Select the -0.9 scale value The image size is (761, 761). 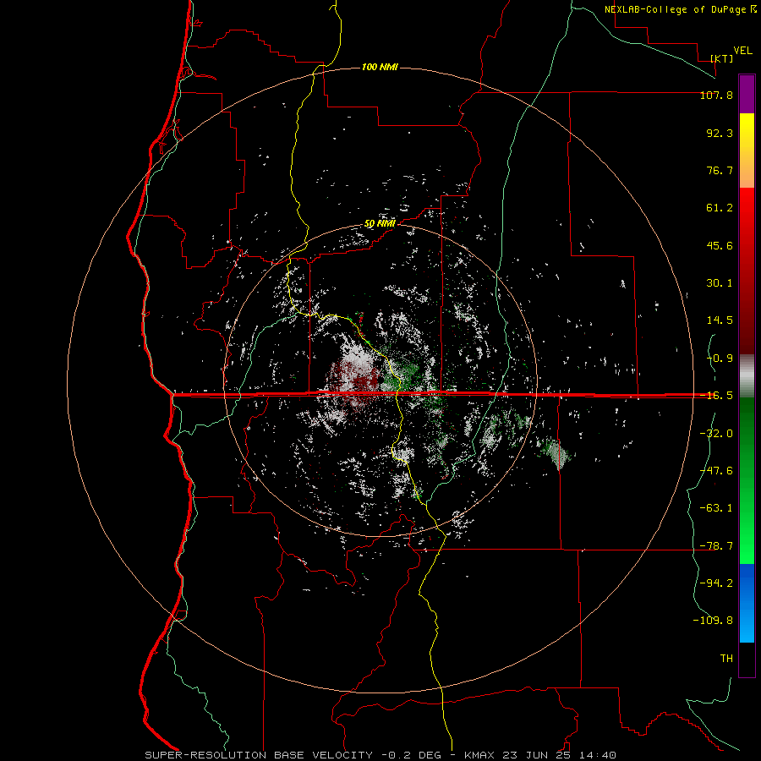point(720,359)
